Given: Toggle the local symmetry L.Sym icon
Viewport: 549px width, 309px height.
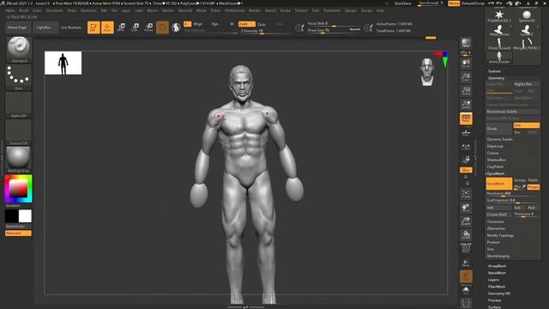Looking at the screenshot, I should pos(466,148).
